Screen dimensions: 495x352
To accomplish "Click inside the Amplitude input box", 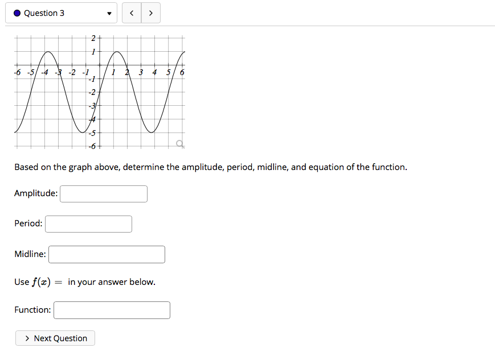I will [x=103, y=193].
